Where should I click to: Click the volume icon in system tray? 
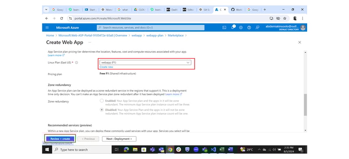pos(274,150)
